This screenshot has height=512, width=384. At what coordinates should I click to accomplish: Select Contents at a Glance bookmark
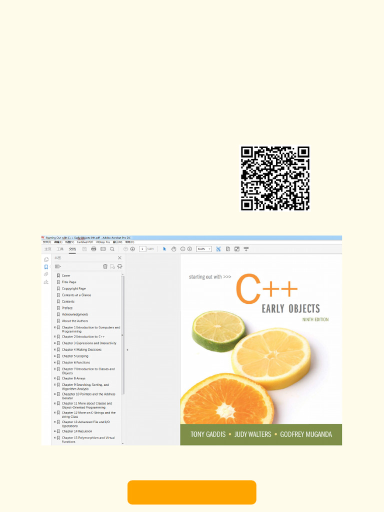pyautogui.click(x=76, y=295)
